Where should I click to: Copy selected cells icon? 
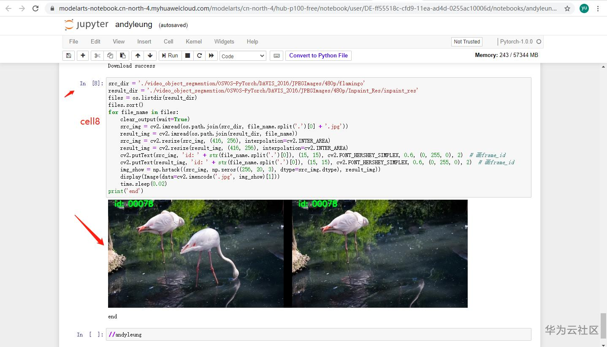(x=110, y=56)
